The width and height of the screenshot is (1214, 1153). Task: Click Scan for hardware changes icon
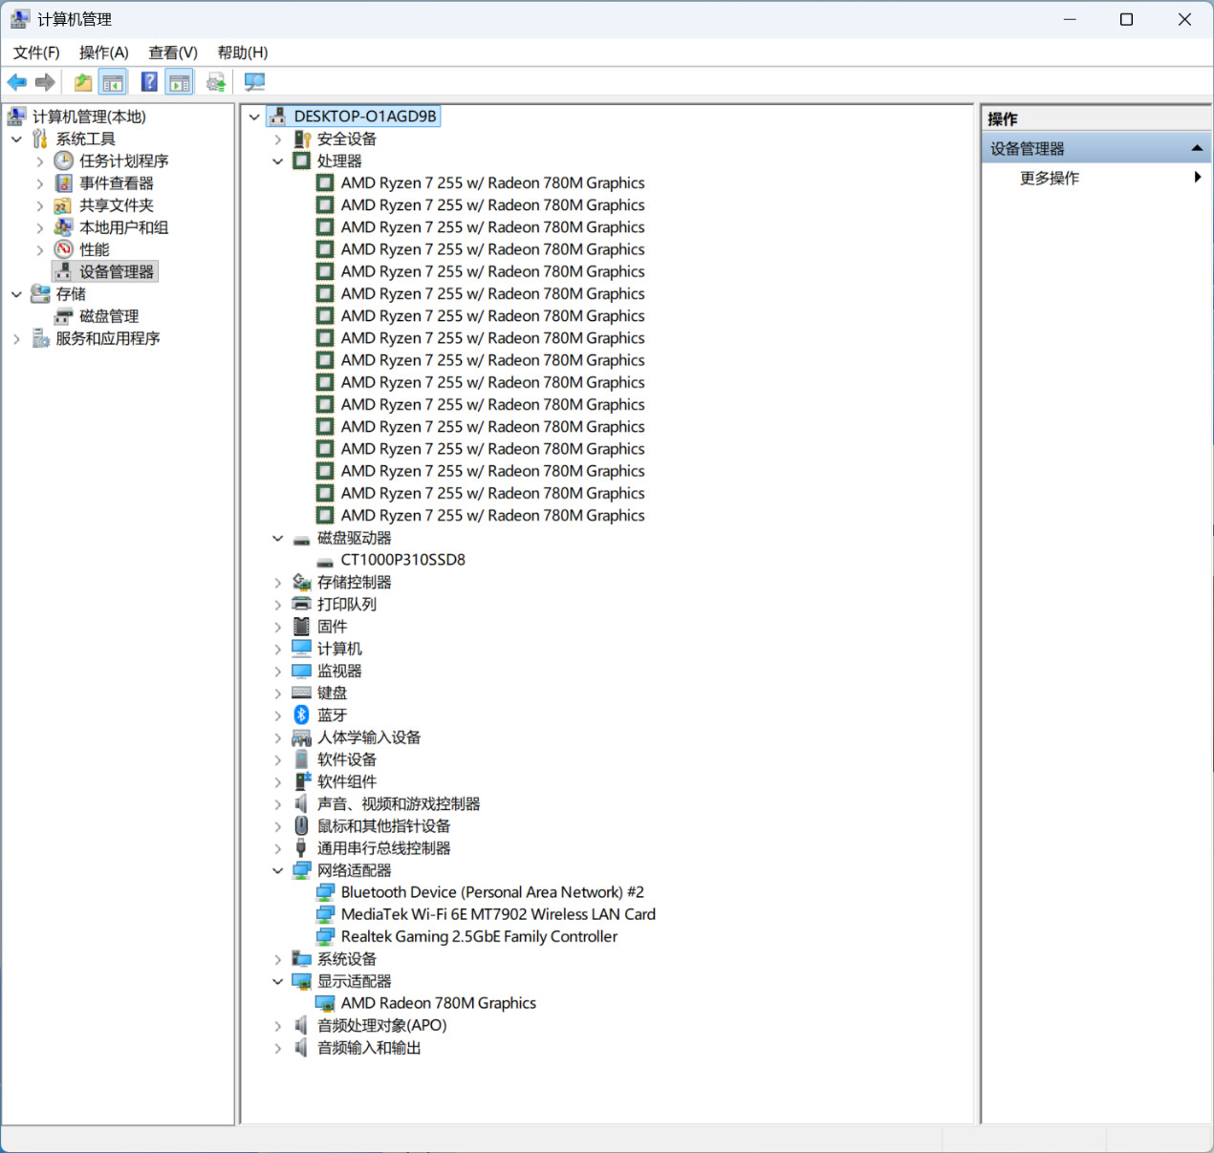pyautogui.click(x=254, y=82)
